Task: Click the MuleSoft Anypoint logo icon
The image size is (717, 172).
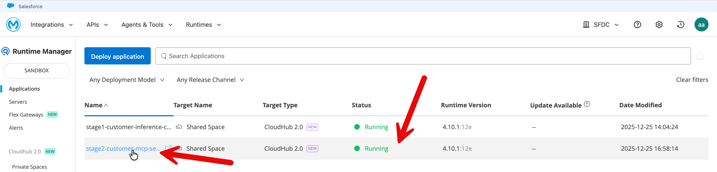Action: point(13,24)
